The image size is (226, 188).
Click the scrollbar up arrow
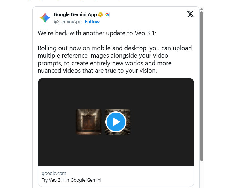tap(202, 9)
